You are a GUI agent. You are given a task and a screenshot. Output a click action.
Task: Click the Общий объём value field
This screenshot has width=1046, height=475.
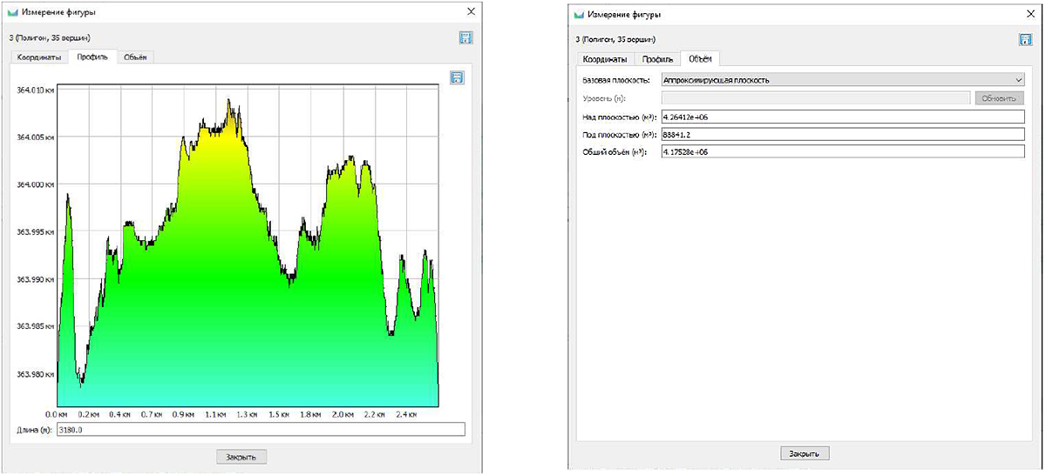click(x=843, y=152)
